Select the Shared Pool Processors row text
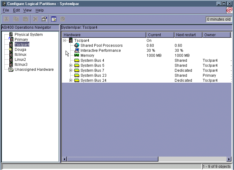Screen dimensions: 234x170 click(x=102, y=46)
